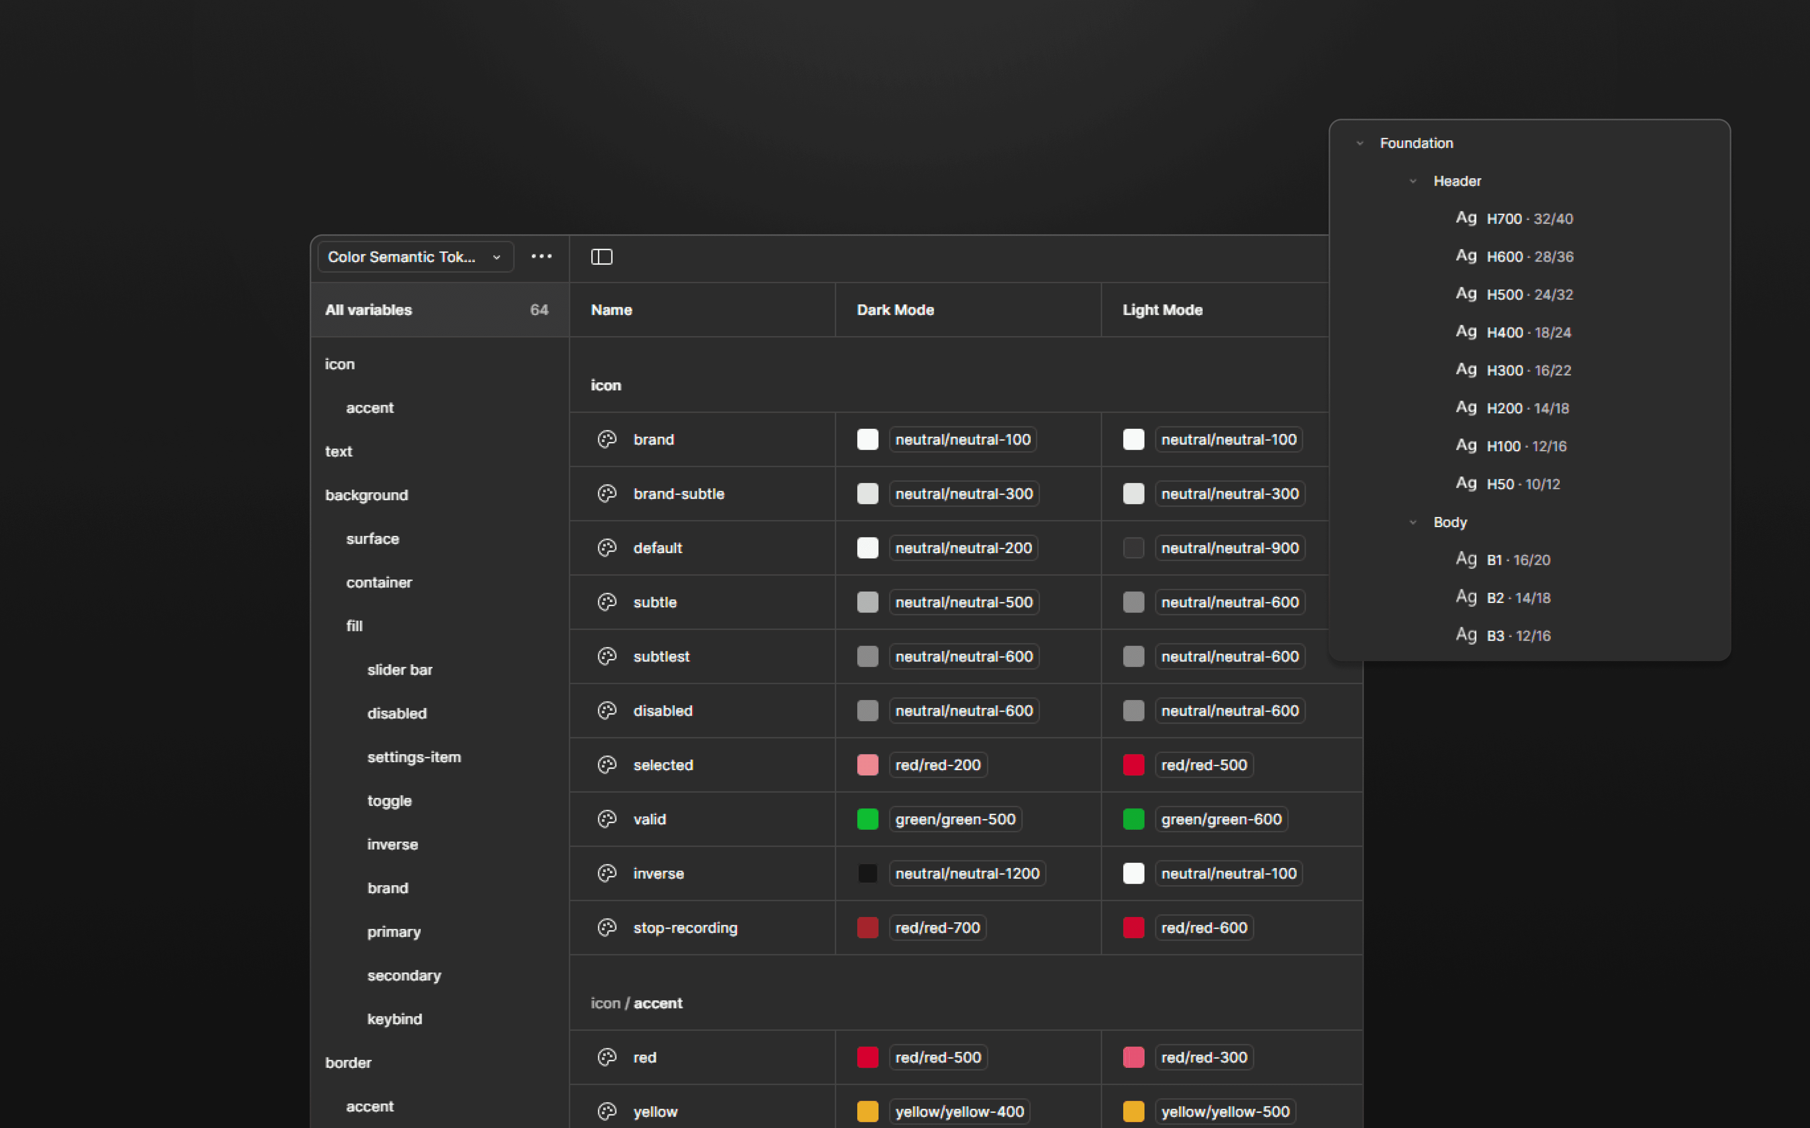Screen dimensions: 1810x1128
Task: Open the three-dots collection options menu
Action: [542, 257]
